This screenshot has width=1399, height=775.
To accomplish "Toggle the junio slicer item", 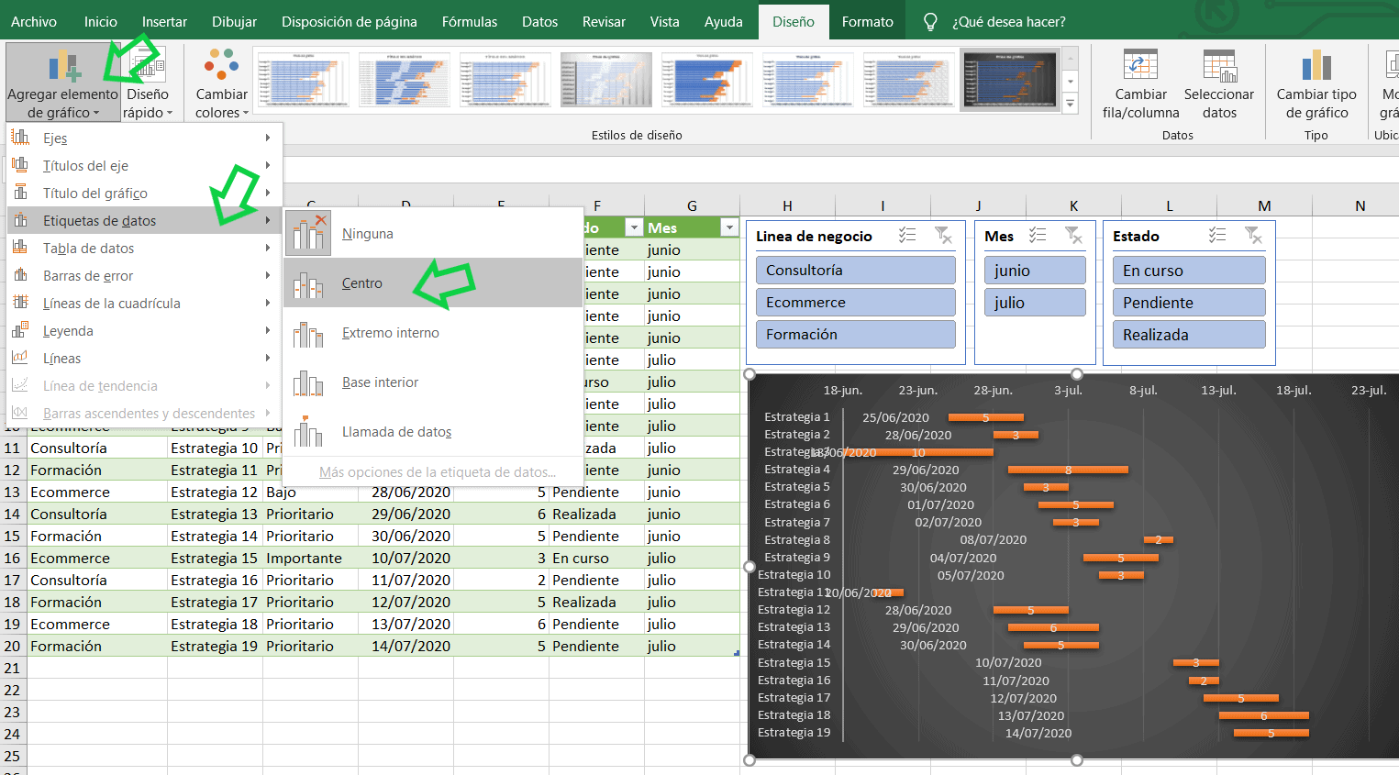I will click(x=1035, y=271).
